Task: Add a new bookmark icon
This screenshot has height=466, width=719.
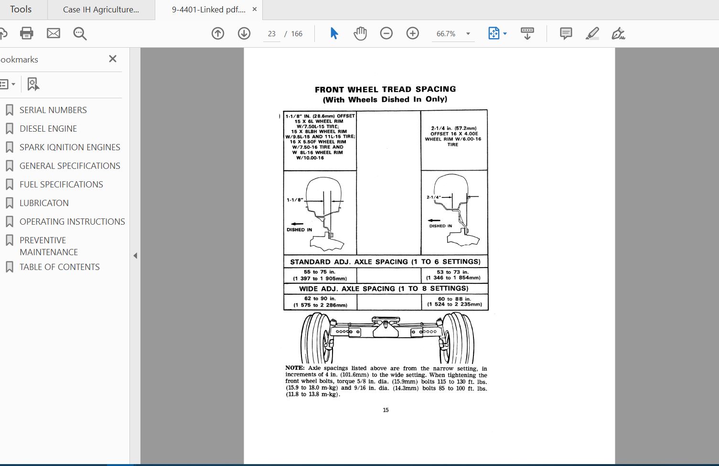Action: coord(32,84)
